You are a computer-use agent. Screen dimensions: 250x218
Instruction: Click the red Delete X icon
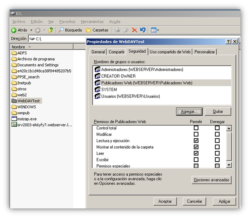(135, 30)
